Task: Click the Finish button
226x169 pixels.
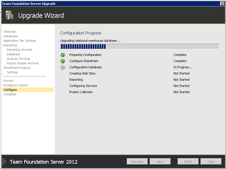Action: tap(188, 161)
